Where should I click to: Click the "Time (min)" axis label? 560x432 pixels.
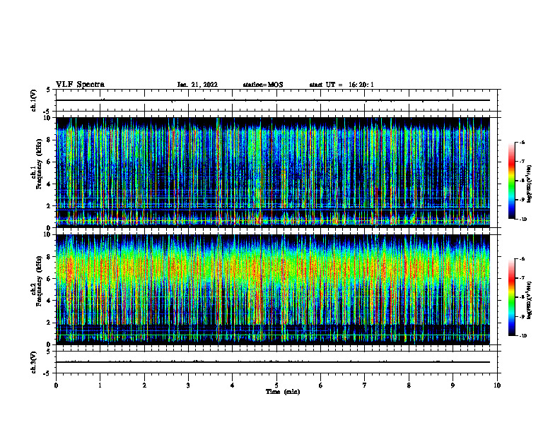click(x=283, y=392)
